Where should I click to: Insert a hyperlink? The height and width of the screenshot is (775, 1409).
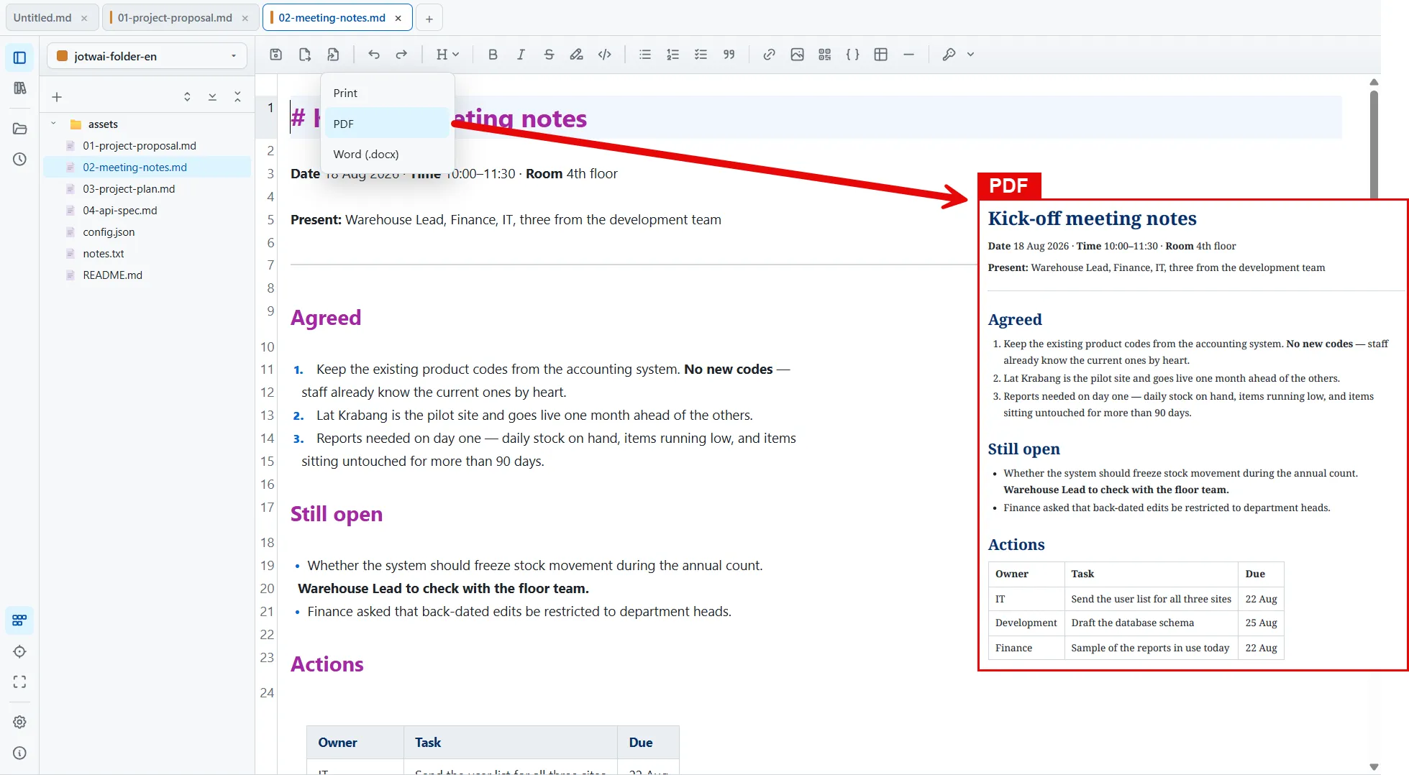(x=769, y=55)
